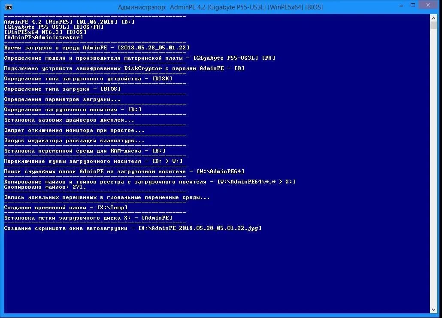This screenshot has height=318, width=442.
Task: Click line 'Создание временной папки - [X:\Temp]'
Action: point(66,208)
